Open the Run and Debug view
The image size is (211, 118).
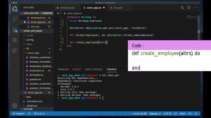[15, 40]
